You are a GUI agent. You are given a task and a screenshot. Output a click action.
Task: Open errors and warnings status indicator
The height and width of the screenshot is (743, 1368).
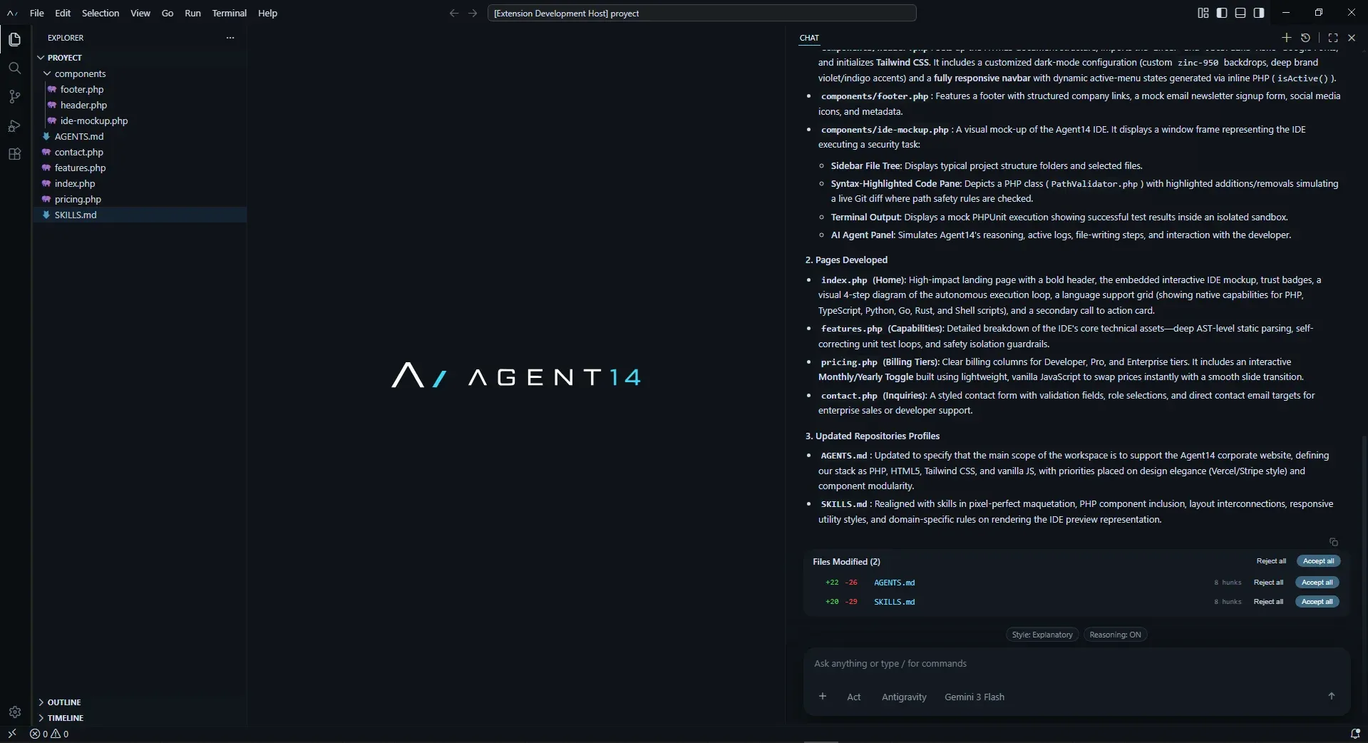49,734
